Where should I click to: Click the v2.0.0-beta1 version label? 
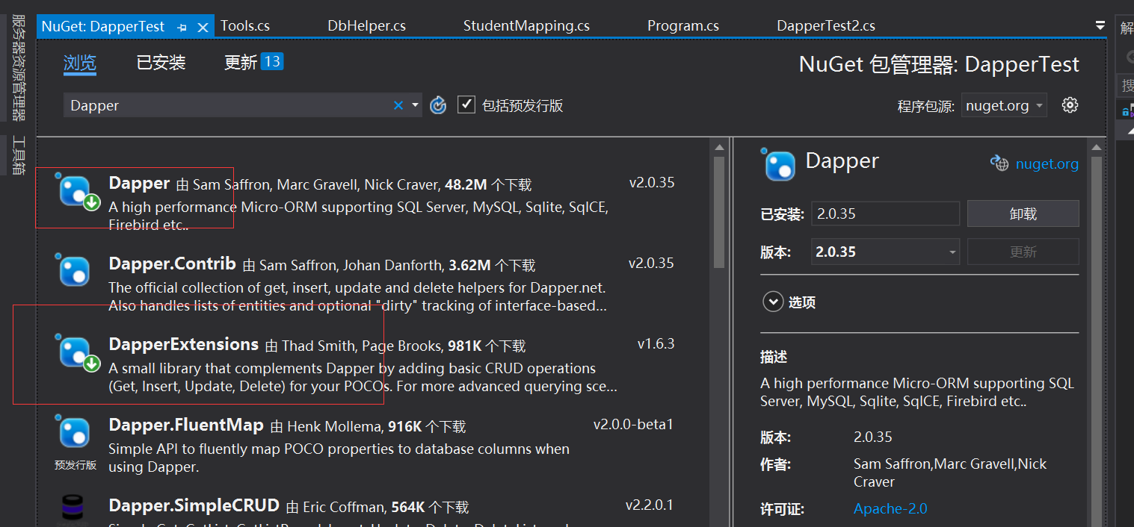[x=634, y=425]
